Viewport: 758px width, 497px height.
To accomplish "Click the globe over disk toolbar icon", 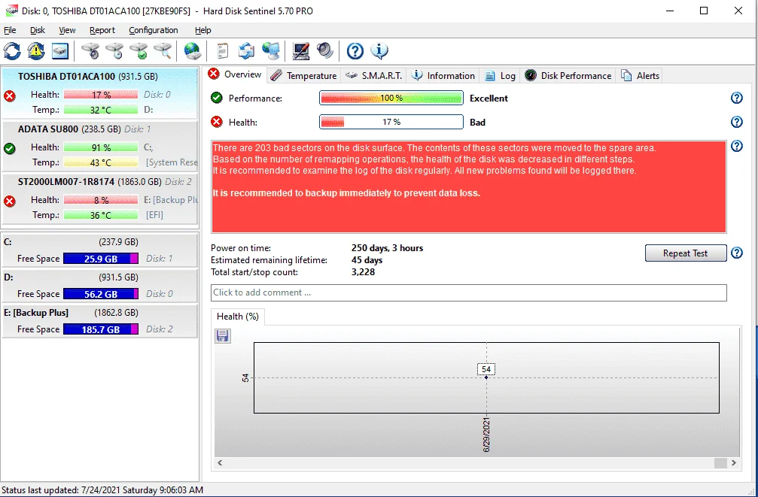I will pos(192,50).
